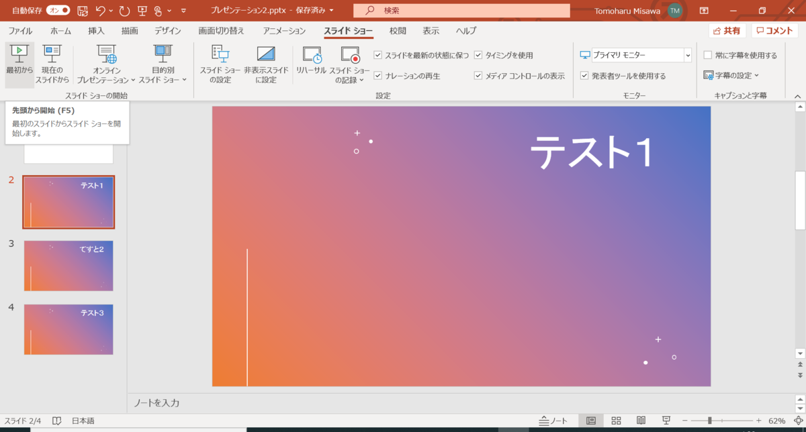Image resolution: width=806 pixels, height=432 pixels.
Task: Switch off 自動保存 toggle
Action: pyautogui.click(x=58, y=11)
